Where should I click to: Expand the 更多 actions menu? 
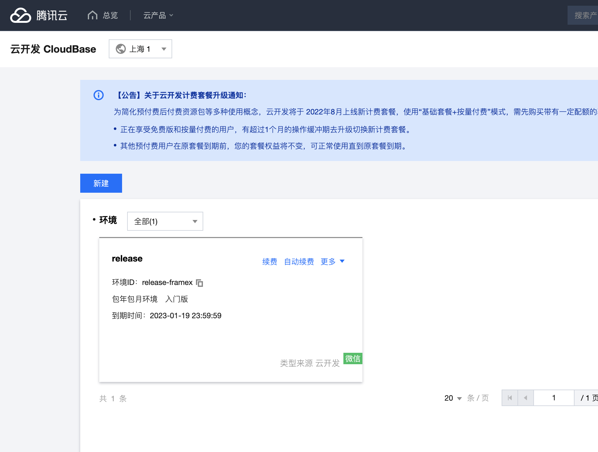click(333, 262)
